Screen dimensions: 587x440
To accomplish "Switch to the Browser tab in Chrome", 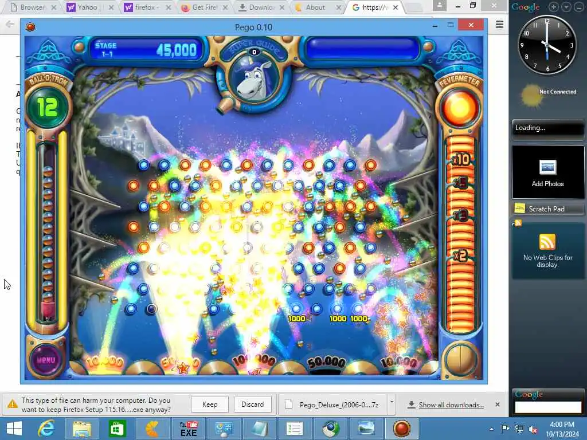I will tap(32, 7).
